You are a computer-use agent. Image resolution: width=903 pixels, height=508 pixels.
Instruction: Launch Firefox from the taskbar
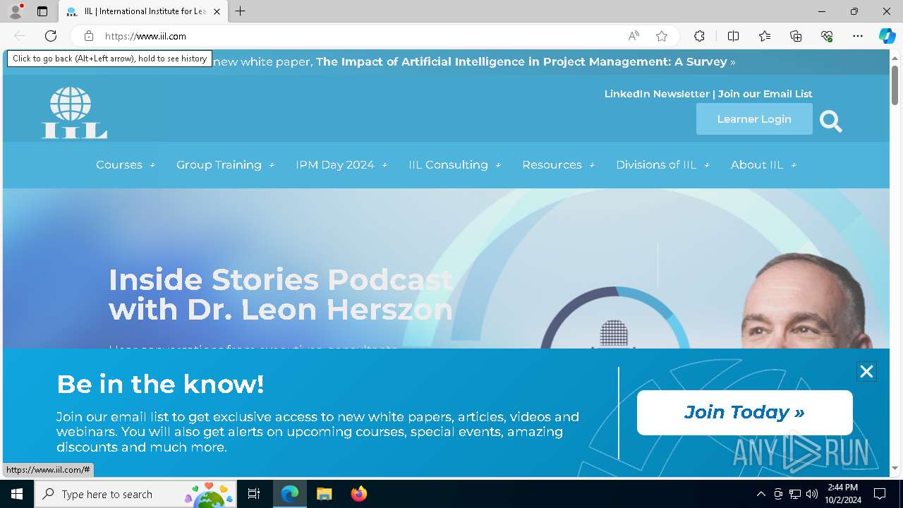tap(358, 494)
